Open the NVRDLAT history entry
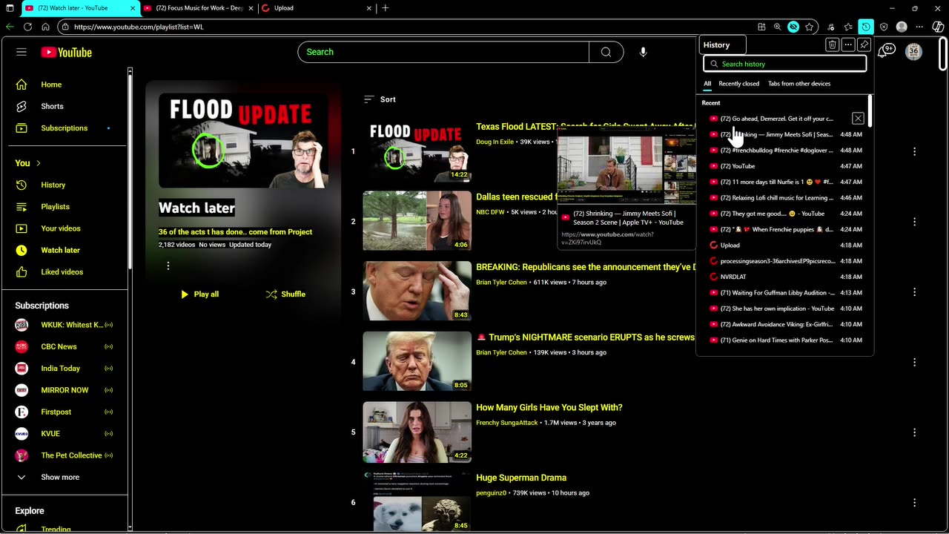 tap(777, 277)
